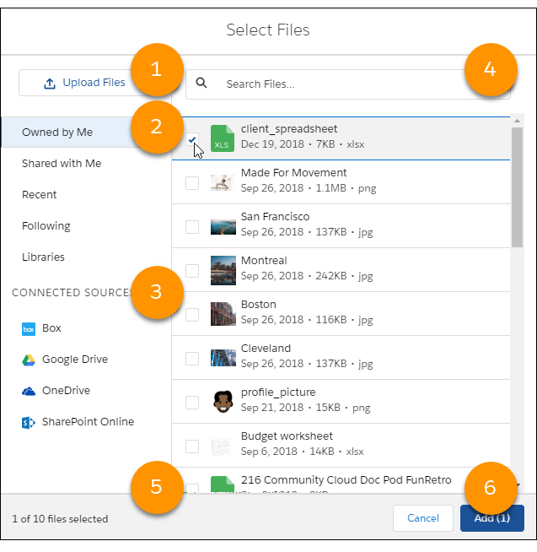Viewport: 537px width, 552px height.
Task: Click the profile_picture avatar thumbnail
Action: [223, 401]
